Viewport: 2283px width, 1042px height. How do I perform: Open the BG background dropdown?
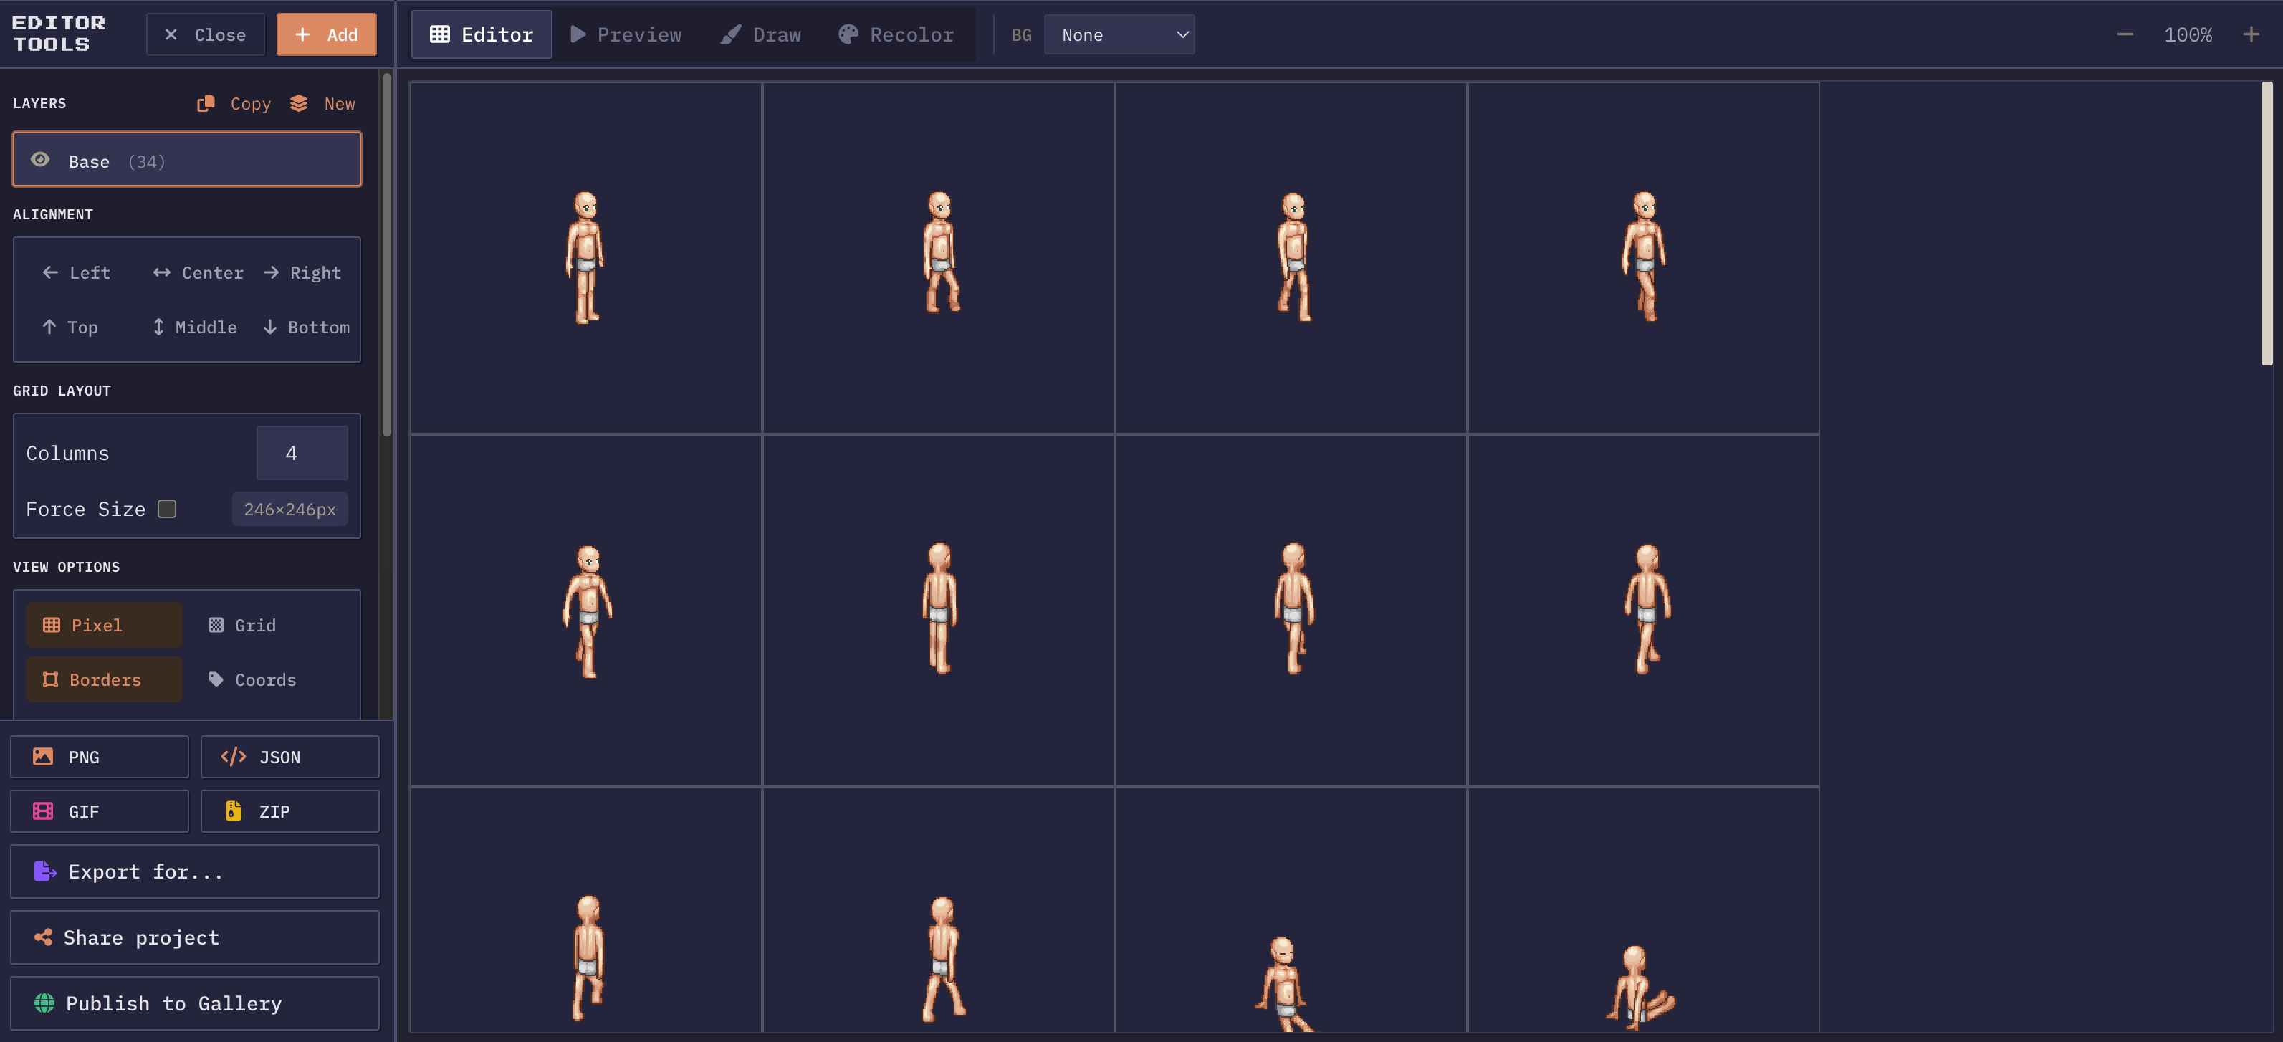[1119, 34]
